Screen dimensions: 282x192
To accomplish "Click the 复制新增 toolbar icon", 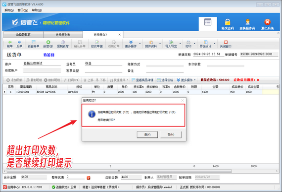I will pos(63,42).
